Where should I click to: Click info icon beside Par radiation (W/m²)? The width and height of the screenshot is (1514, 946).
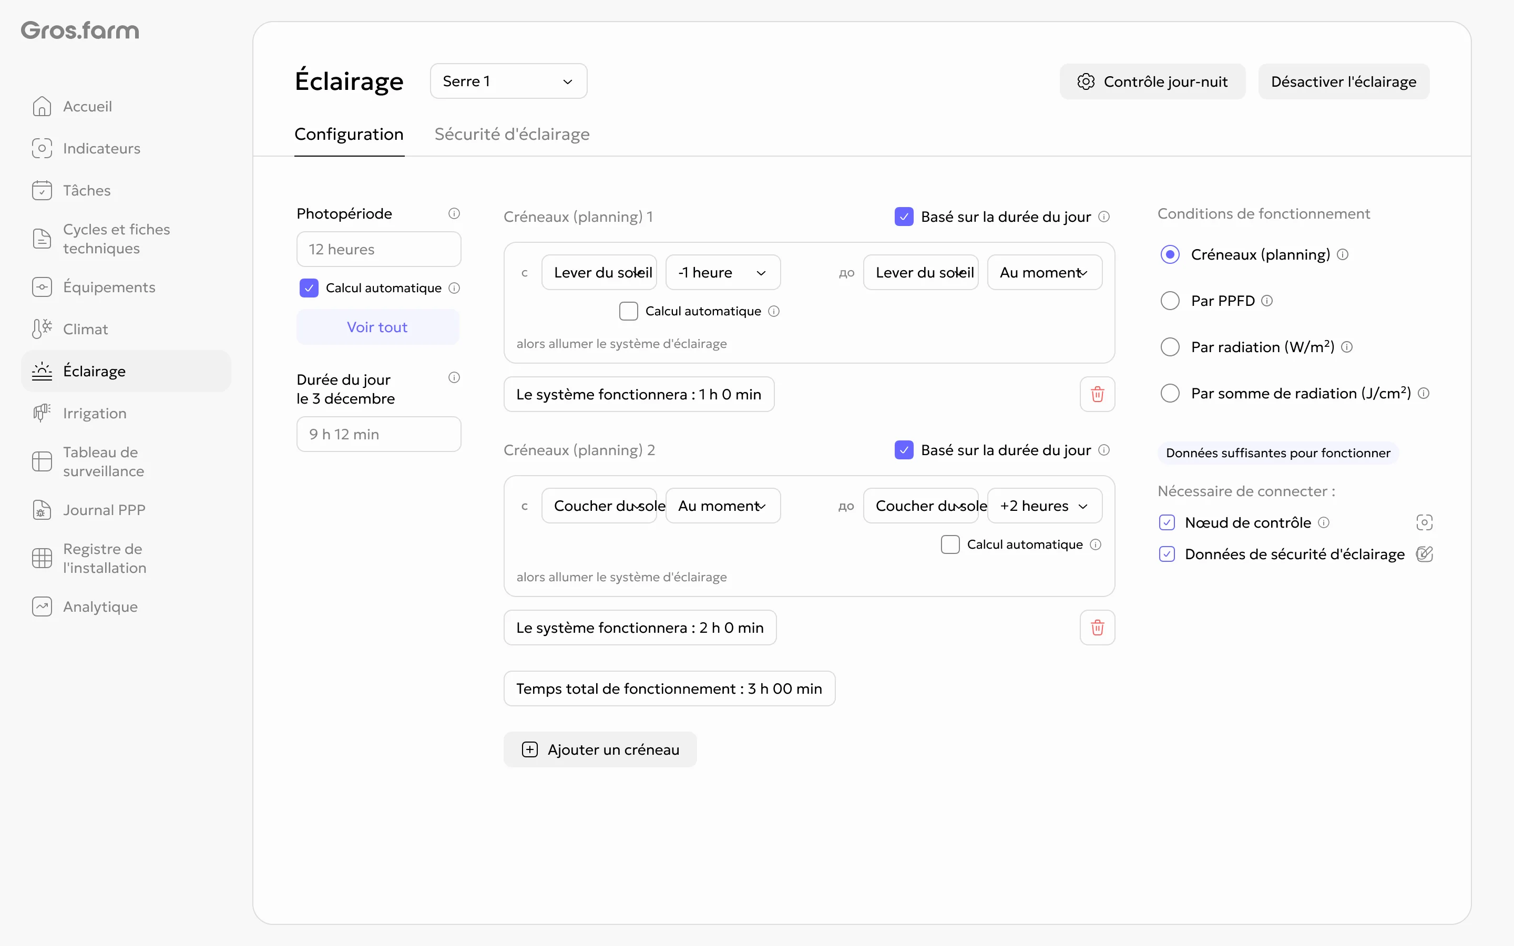tap(1347, 347)
